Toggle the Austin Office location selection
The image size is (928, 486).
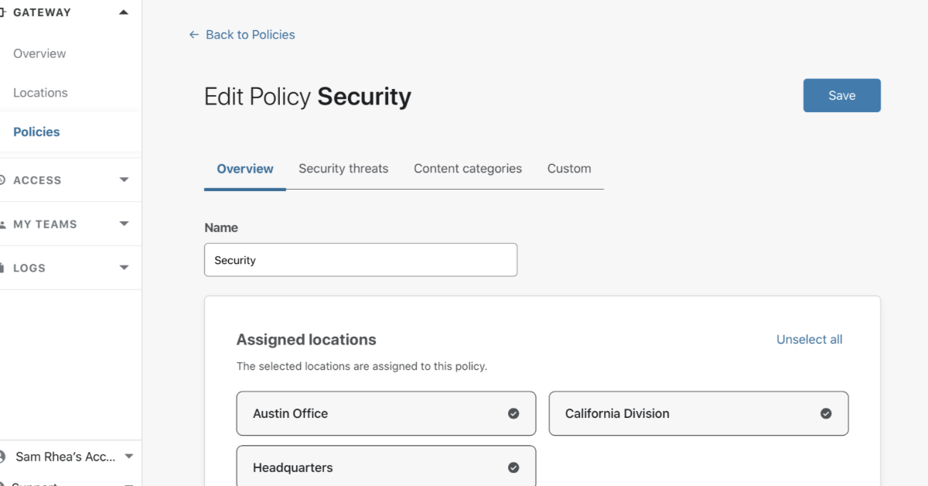[x=386, y=413]
